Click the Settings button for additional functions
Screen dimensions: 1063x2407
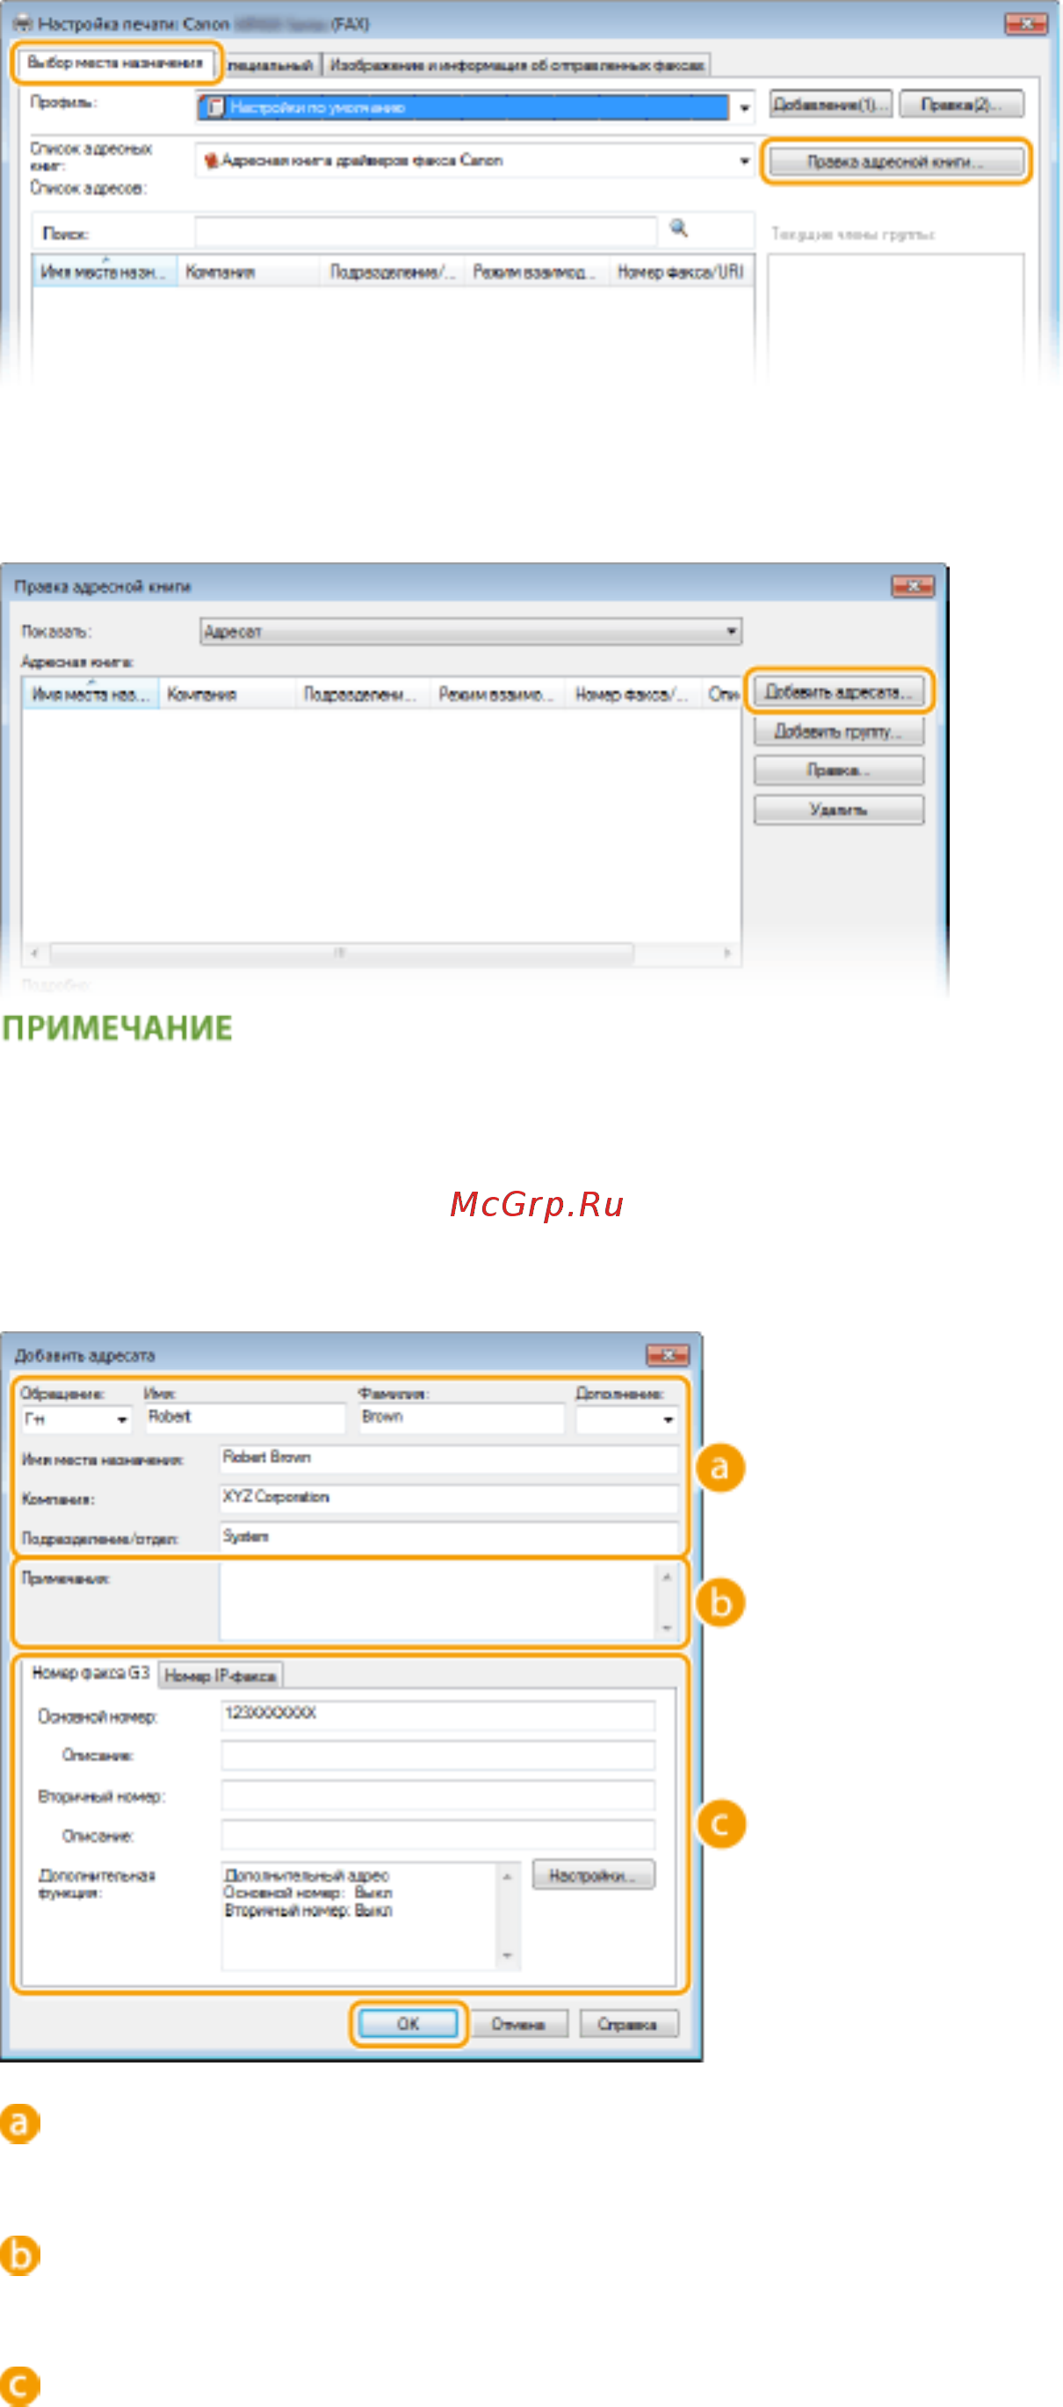click(593, 1875)
